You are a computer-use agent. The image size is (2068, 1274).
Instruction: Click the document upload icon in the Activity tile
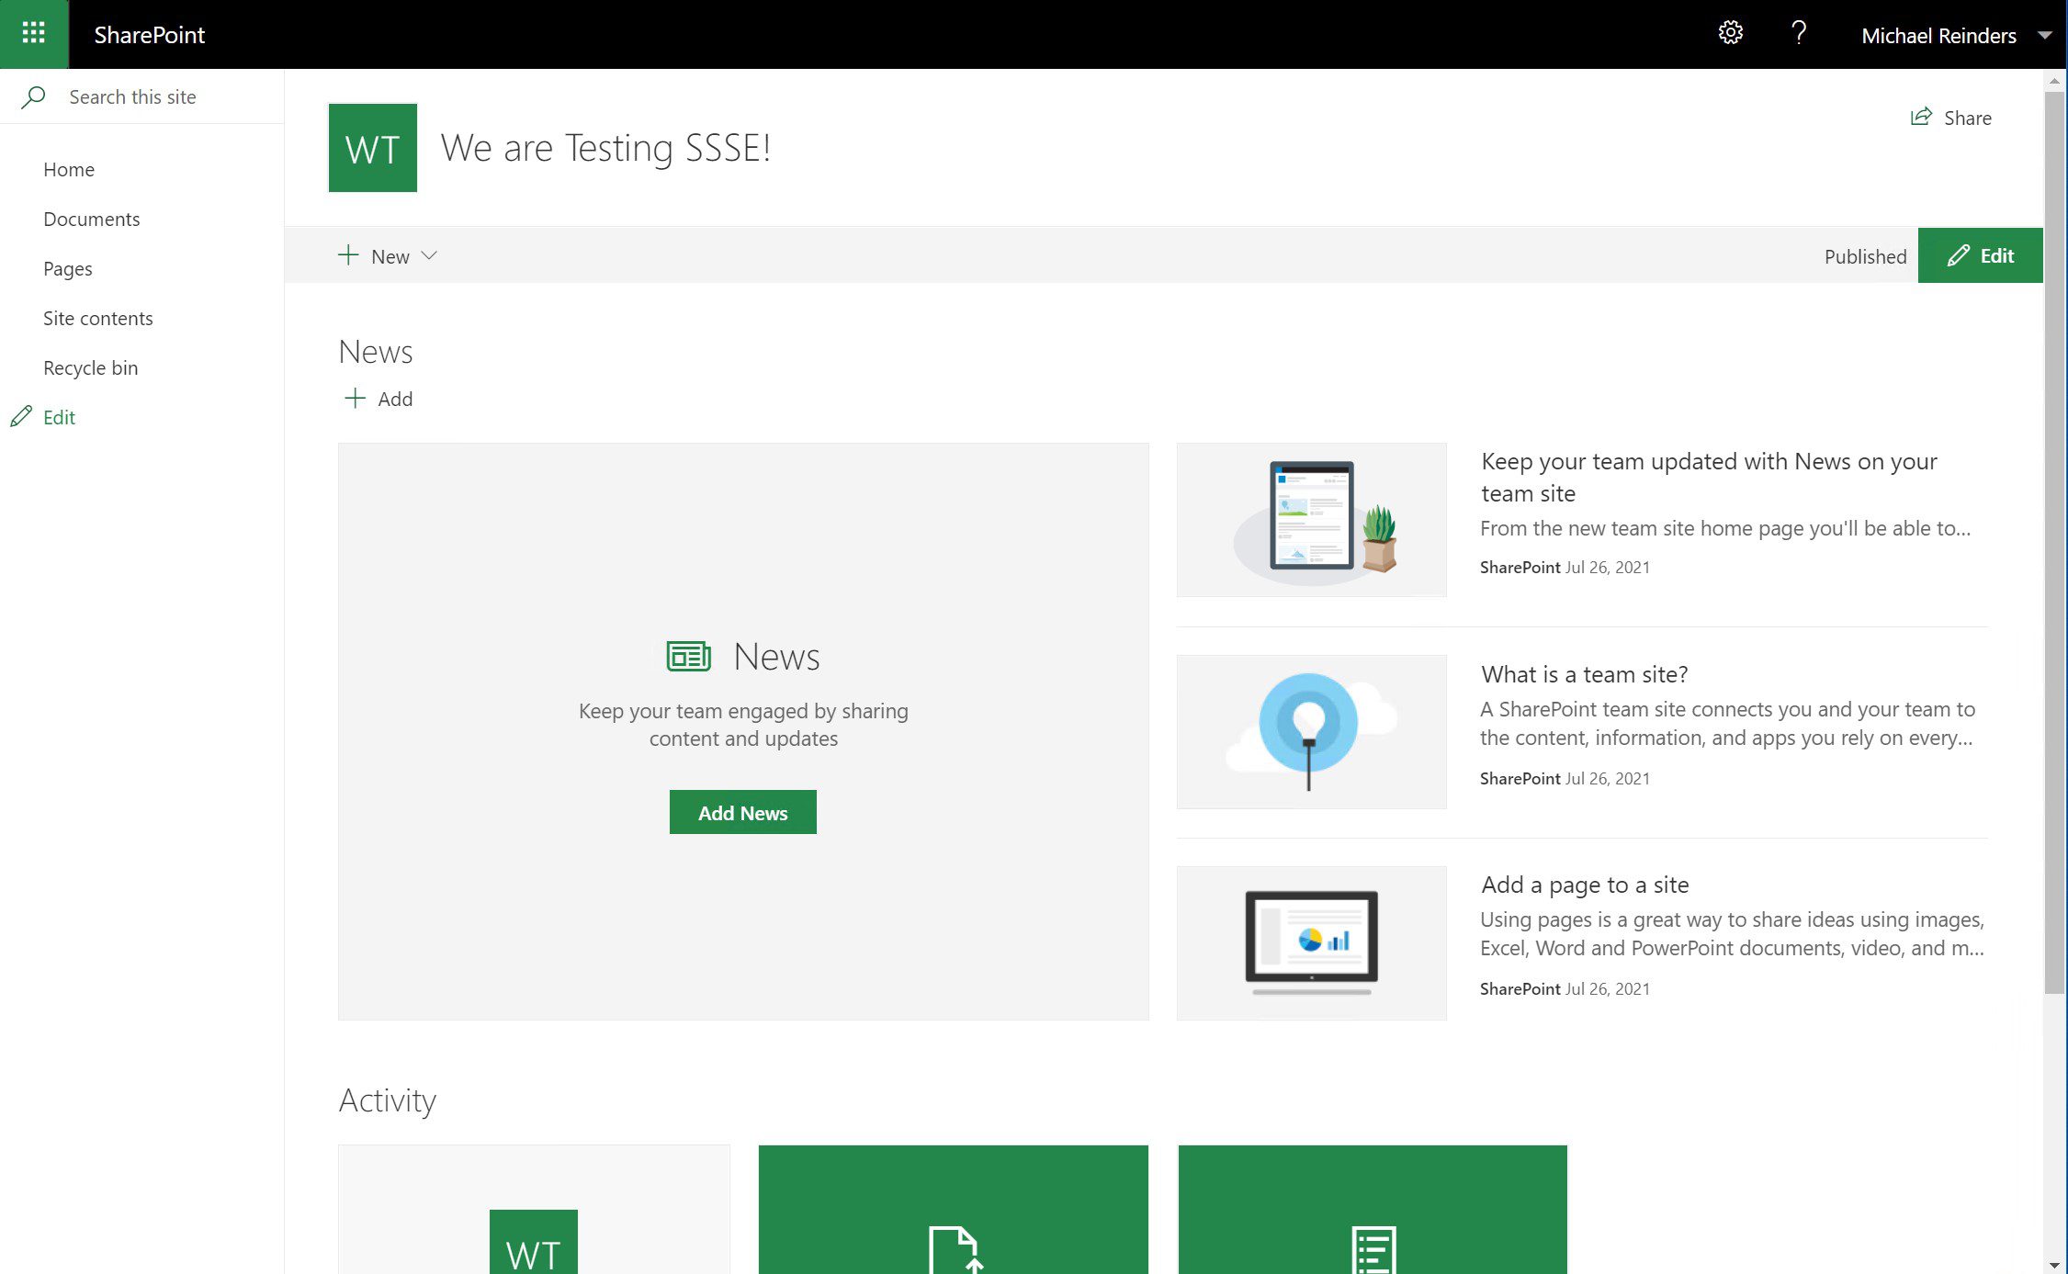click(x=955, y=1249)
